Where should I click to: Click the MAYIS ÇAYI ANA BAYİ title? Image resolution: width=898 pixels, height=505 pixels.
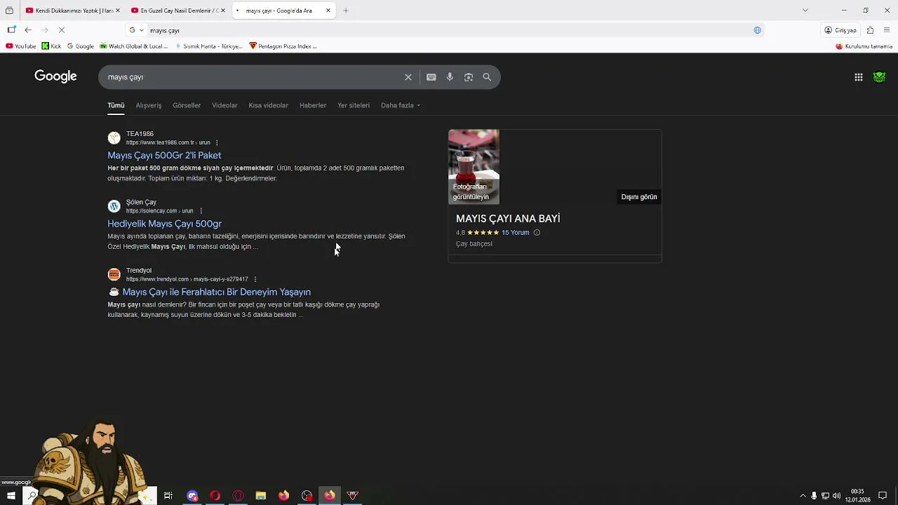(508, 219)
